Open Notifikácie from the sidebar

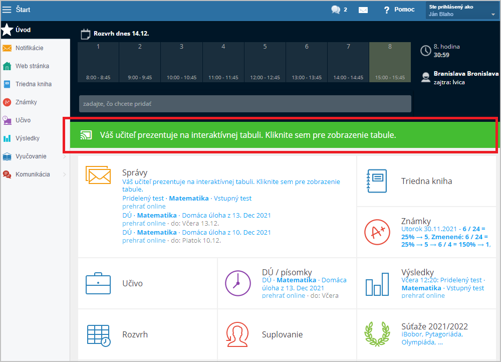(29, 48)
